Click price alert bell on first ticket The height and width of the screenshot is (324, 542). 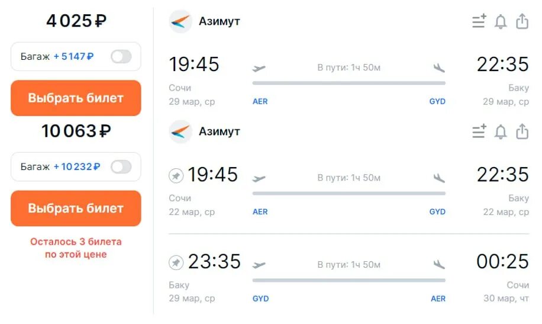coord(501,21)
